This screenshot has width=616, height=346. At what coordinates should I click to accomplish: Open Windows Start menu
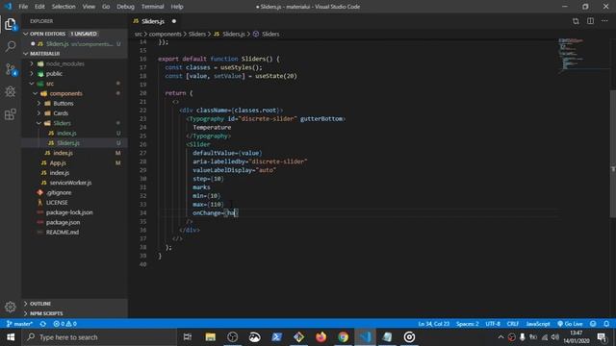click(x=11, y=337)
